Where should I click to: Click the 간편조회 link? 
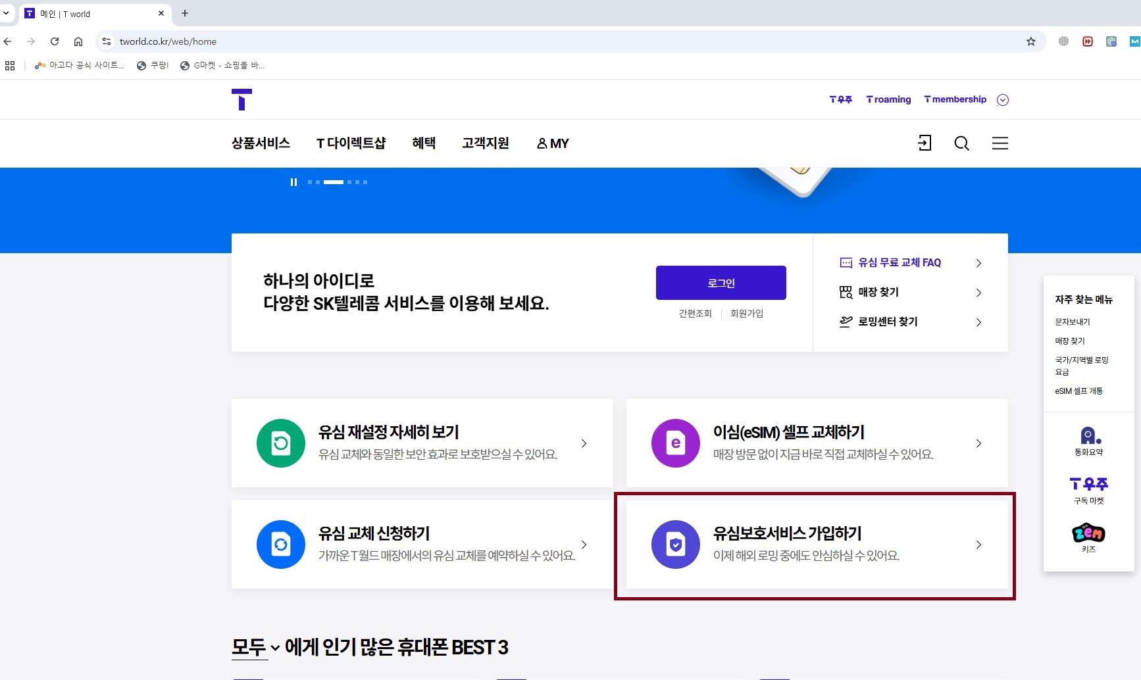pos(696,314)
